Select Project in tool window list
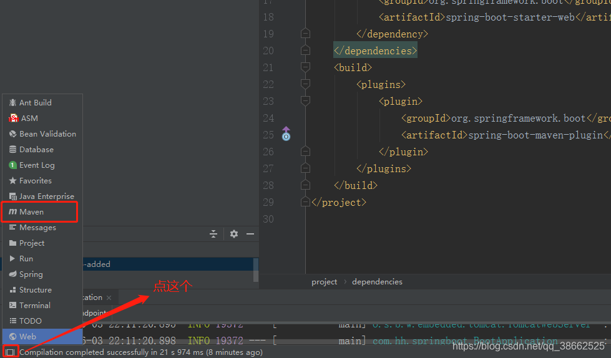Image resolution: width=611 pixels, height=358 pixels. pos(42,243)
